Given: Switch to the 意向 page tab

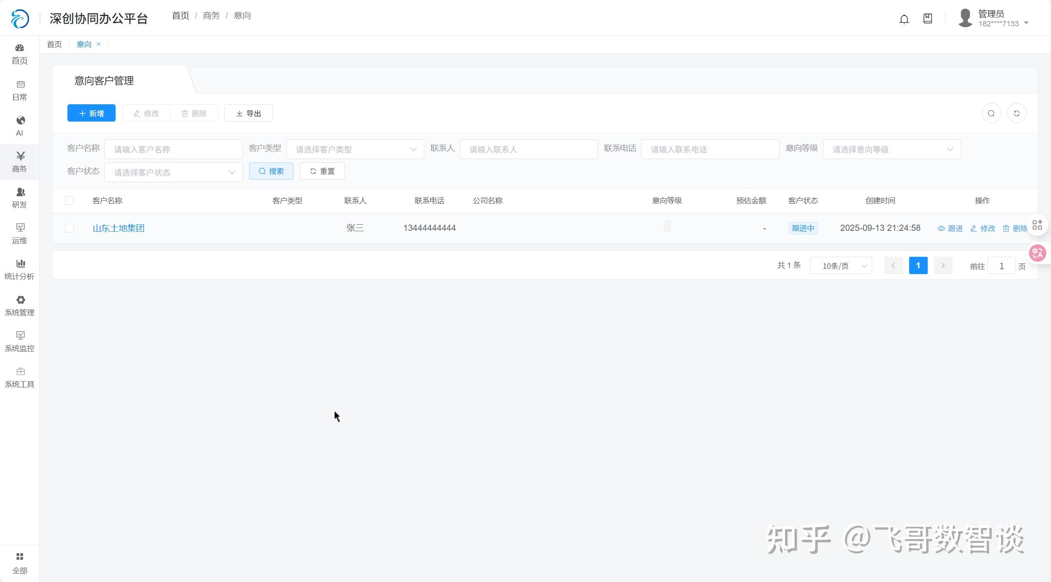Looking at the screenshot, I should [x=84, y=45].
